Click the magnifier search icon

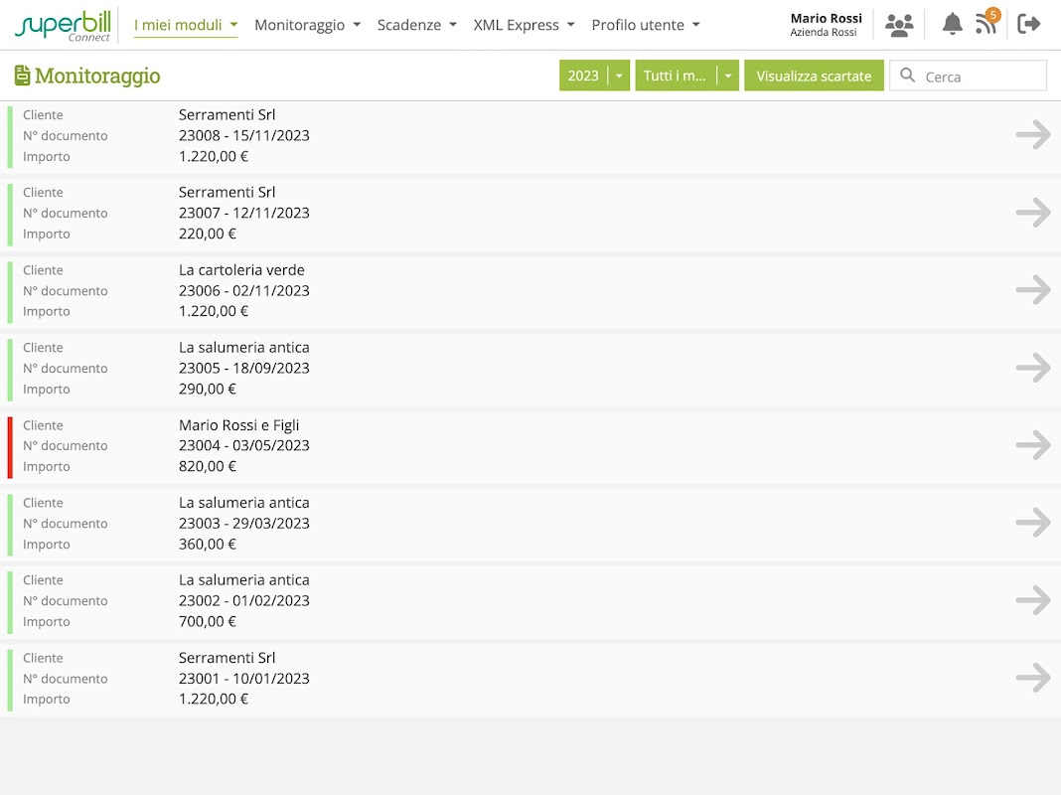tap(907, 76)
